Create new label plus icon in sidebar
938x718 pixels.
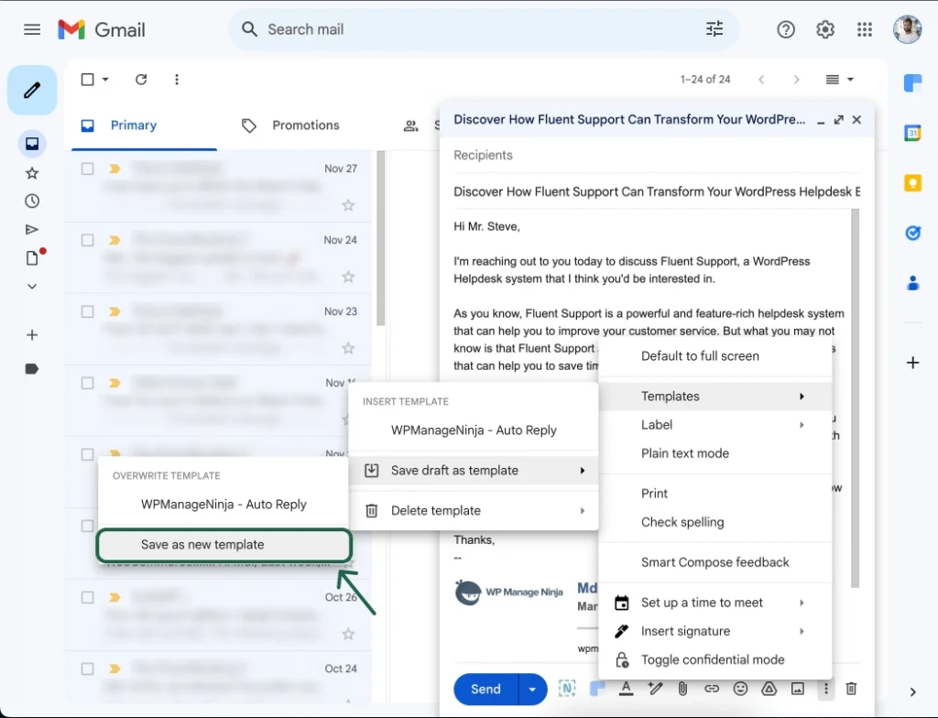click(32, 335)
